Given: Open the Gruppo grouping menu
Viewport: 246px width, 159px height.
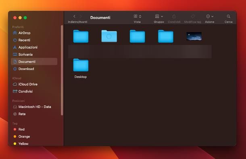Looking at the screenshot, I should pyautogui.click(x=159, y=16).
